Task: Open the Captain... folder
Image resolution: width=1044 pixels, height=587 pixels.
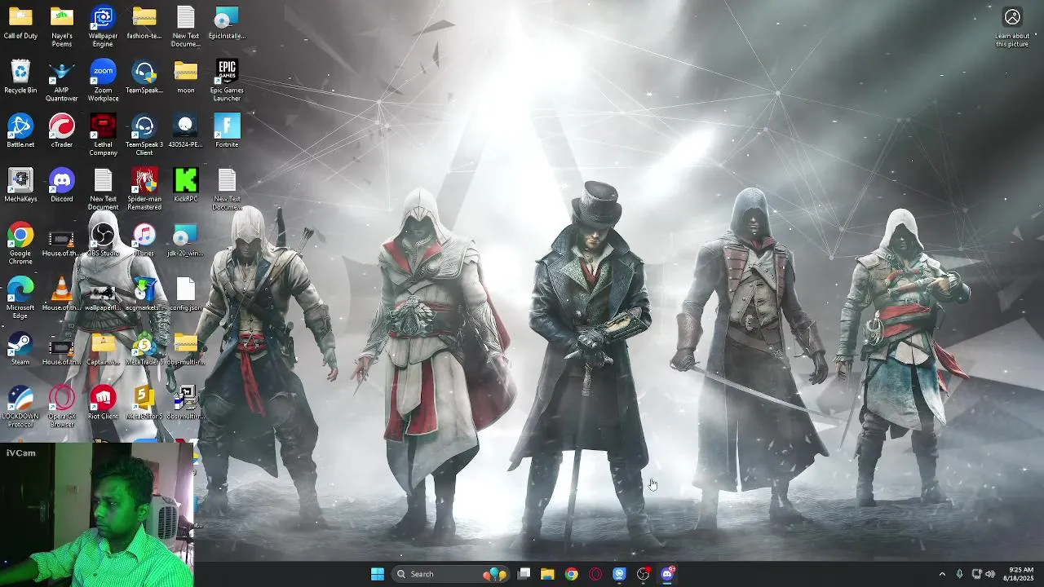Action: tap(103, 348)
